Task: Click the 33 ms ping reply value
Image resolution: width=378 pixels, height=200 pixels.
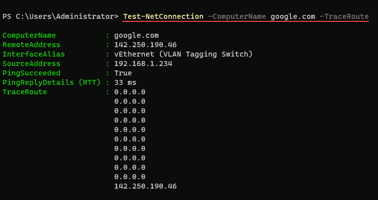Action: click(x=125, y=82)
